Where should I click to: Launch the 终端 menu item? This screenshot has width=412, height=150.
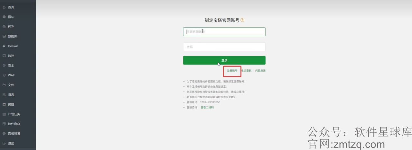11,104
